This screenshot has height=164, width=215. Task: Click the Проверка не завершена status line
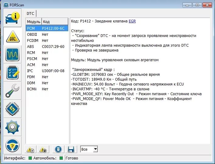[95, 50]
